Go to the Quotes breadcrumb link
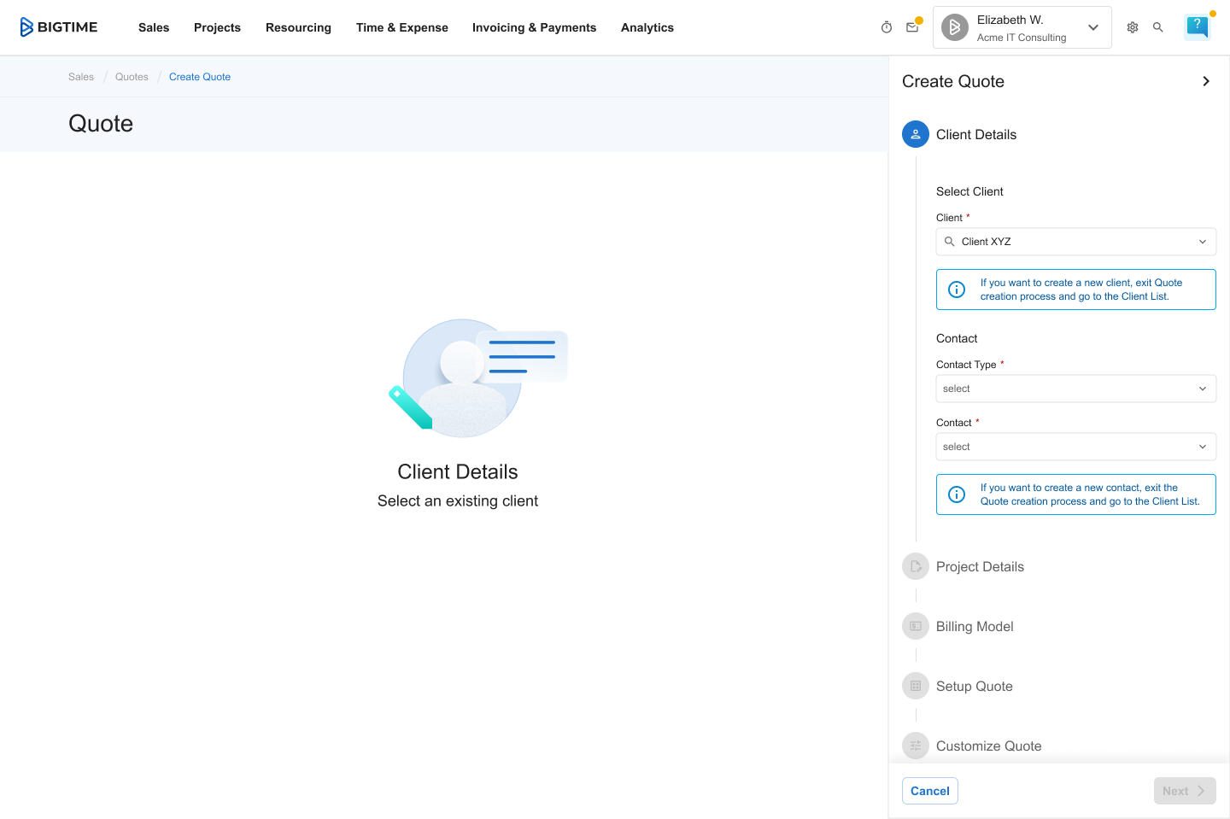Image resolution: width=1230 pixels, height=819 pixels. 132,77
